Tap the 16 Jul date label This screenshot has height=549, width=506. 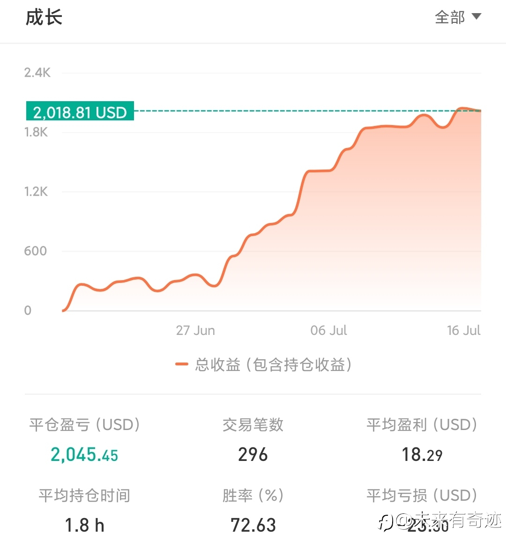click(x=464, y=330)
